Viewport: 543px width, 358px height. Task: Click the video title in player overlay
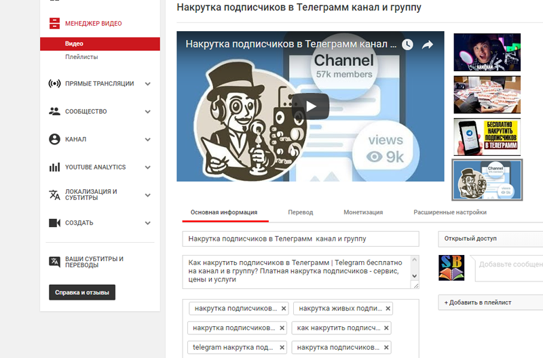pyautogui.click(x=291, y=44)
